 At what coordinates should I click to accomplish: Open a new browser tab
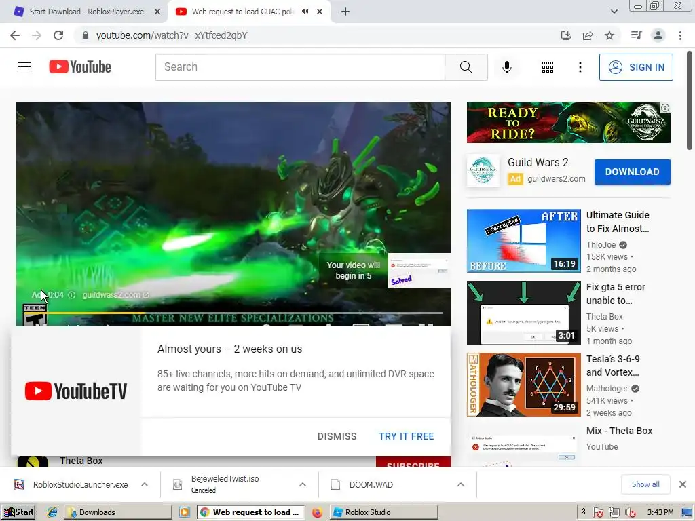point(345,12)
